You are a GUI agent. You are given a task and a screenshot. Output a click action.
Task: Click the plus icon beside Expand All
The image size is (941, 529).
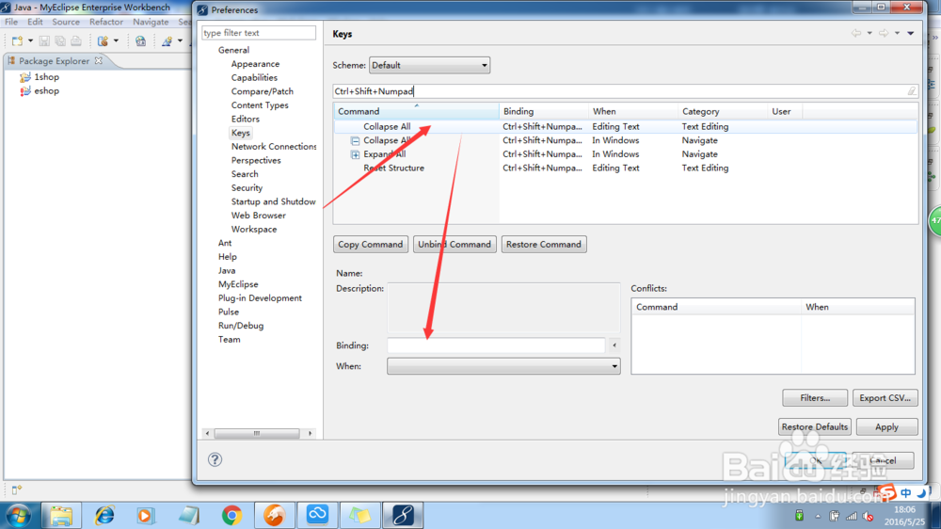tap(356, 154)
